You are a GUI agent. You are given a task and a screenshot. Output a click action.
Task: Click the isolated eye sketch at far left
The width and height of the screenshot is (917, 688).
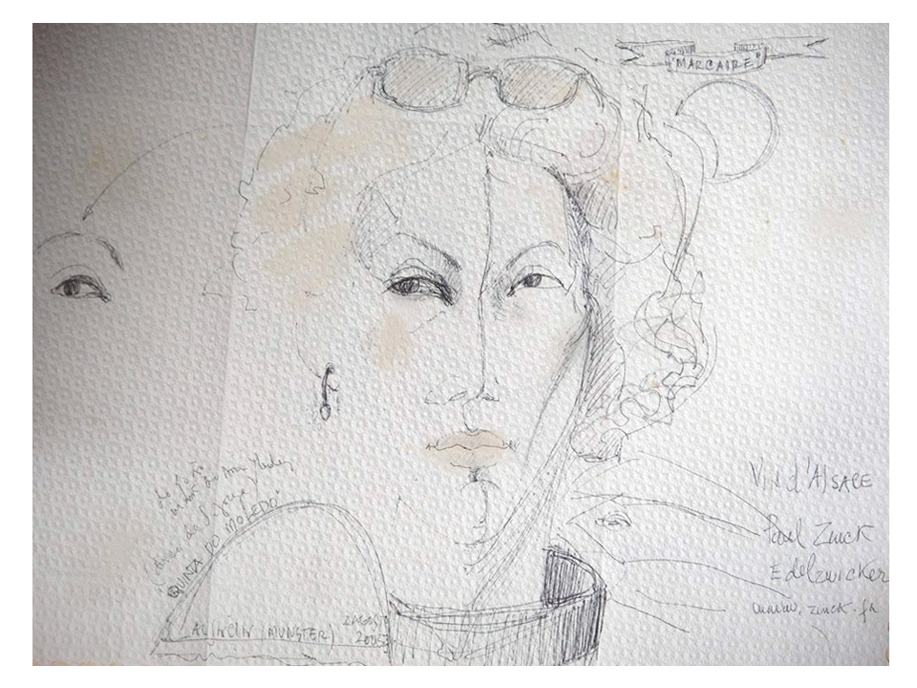coord(80,286)
